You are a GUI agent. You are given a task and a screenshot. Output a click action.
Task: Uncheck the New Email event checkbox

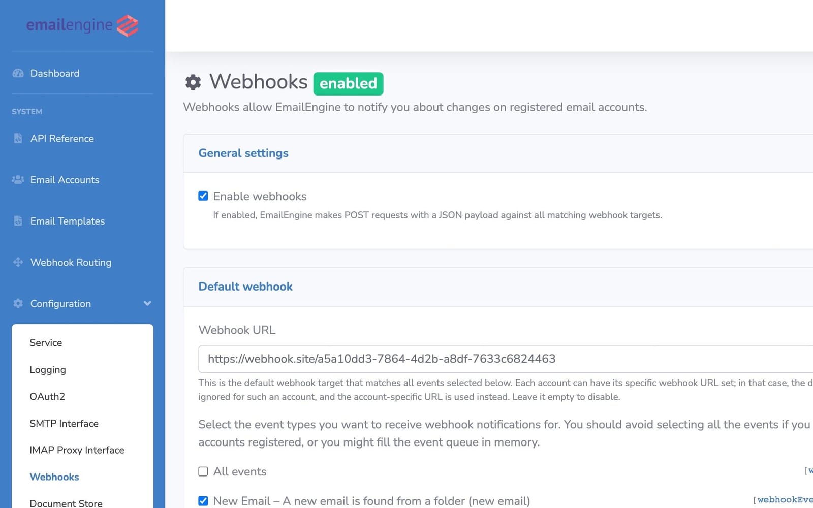pos(203,501)
